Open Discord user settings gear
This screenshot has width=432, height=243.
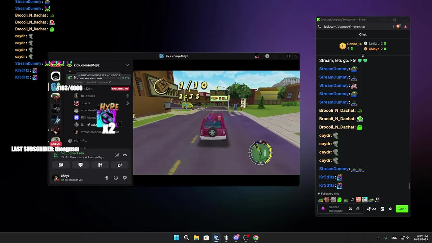(x=125, y=178)
